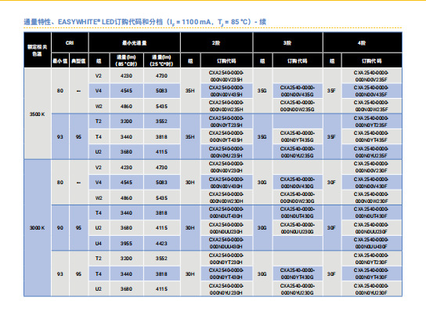This screenshot has width=426, height=326.
Task: Click the CRI minimum value 90 cell
Action: [60, 228]
